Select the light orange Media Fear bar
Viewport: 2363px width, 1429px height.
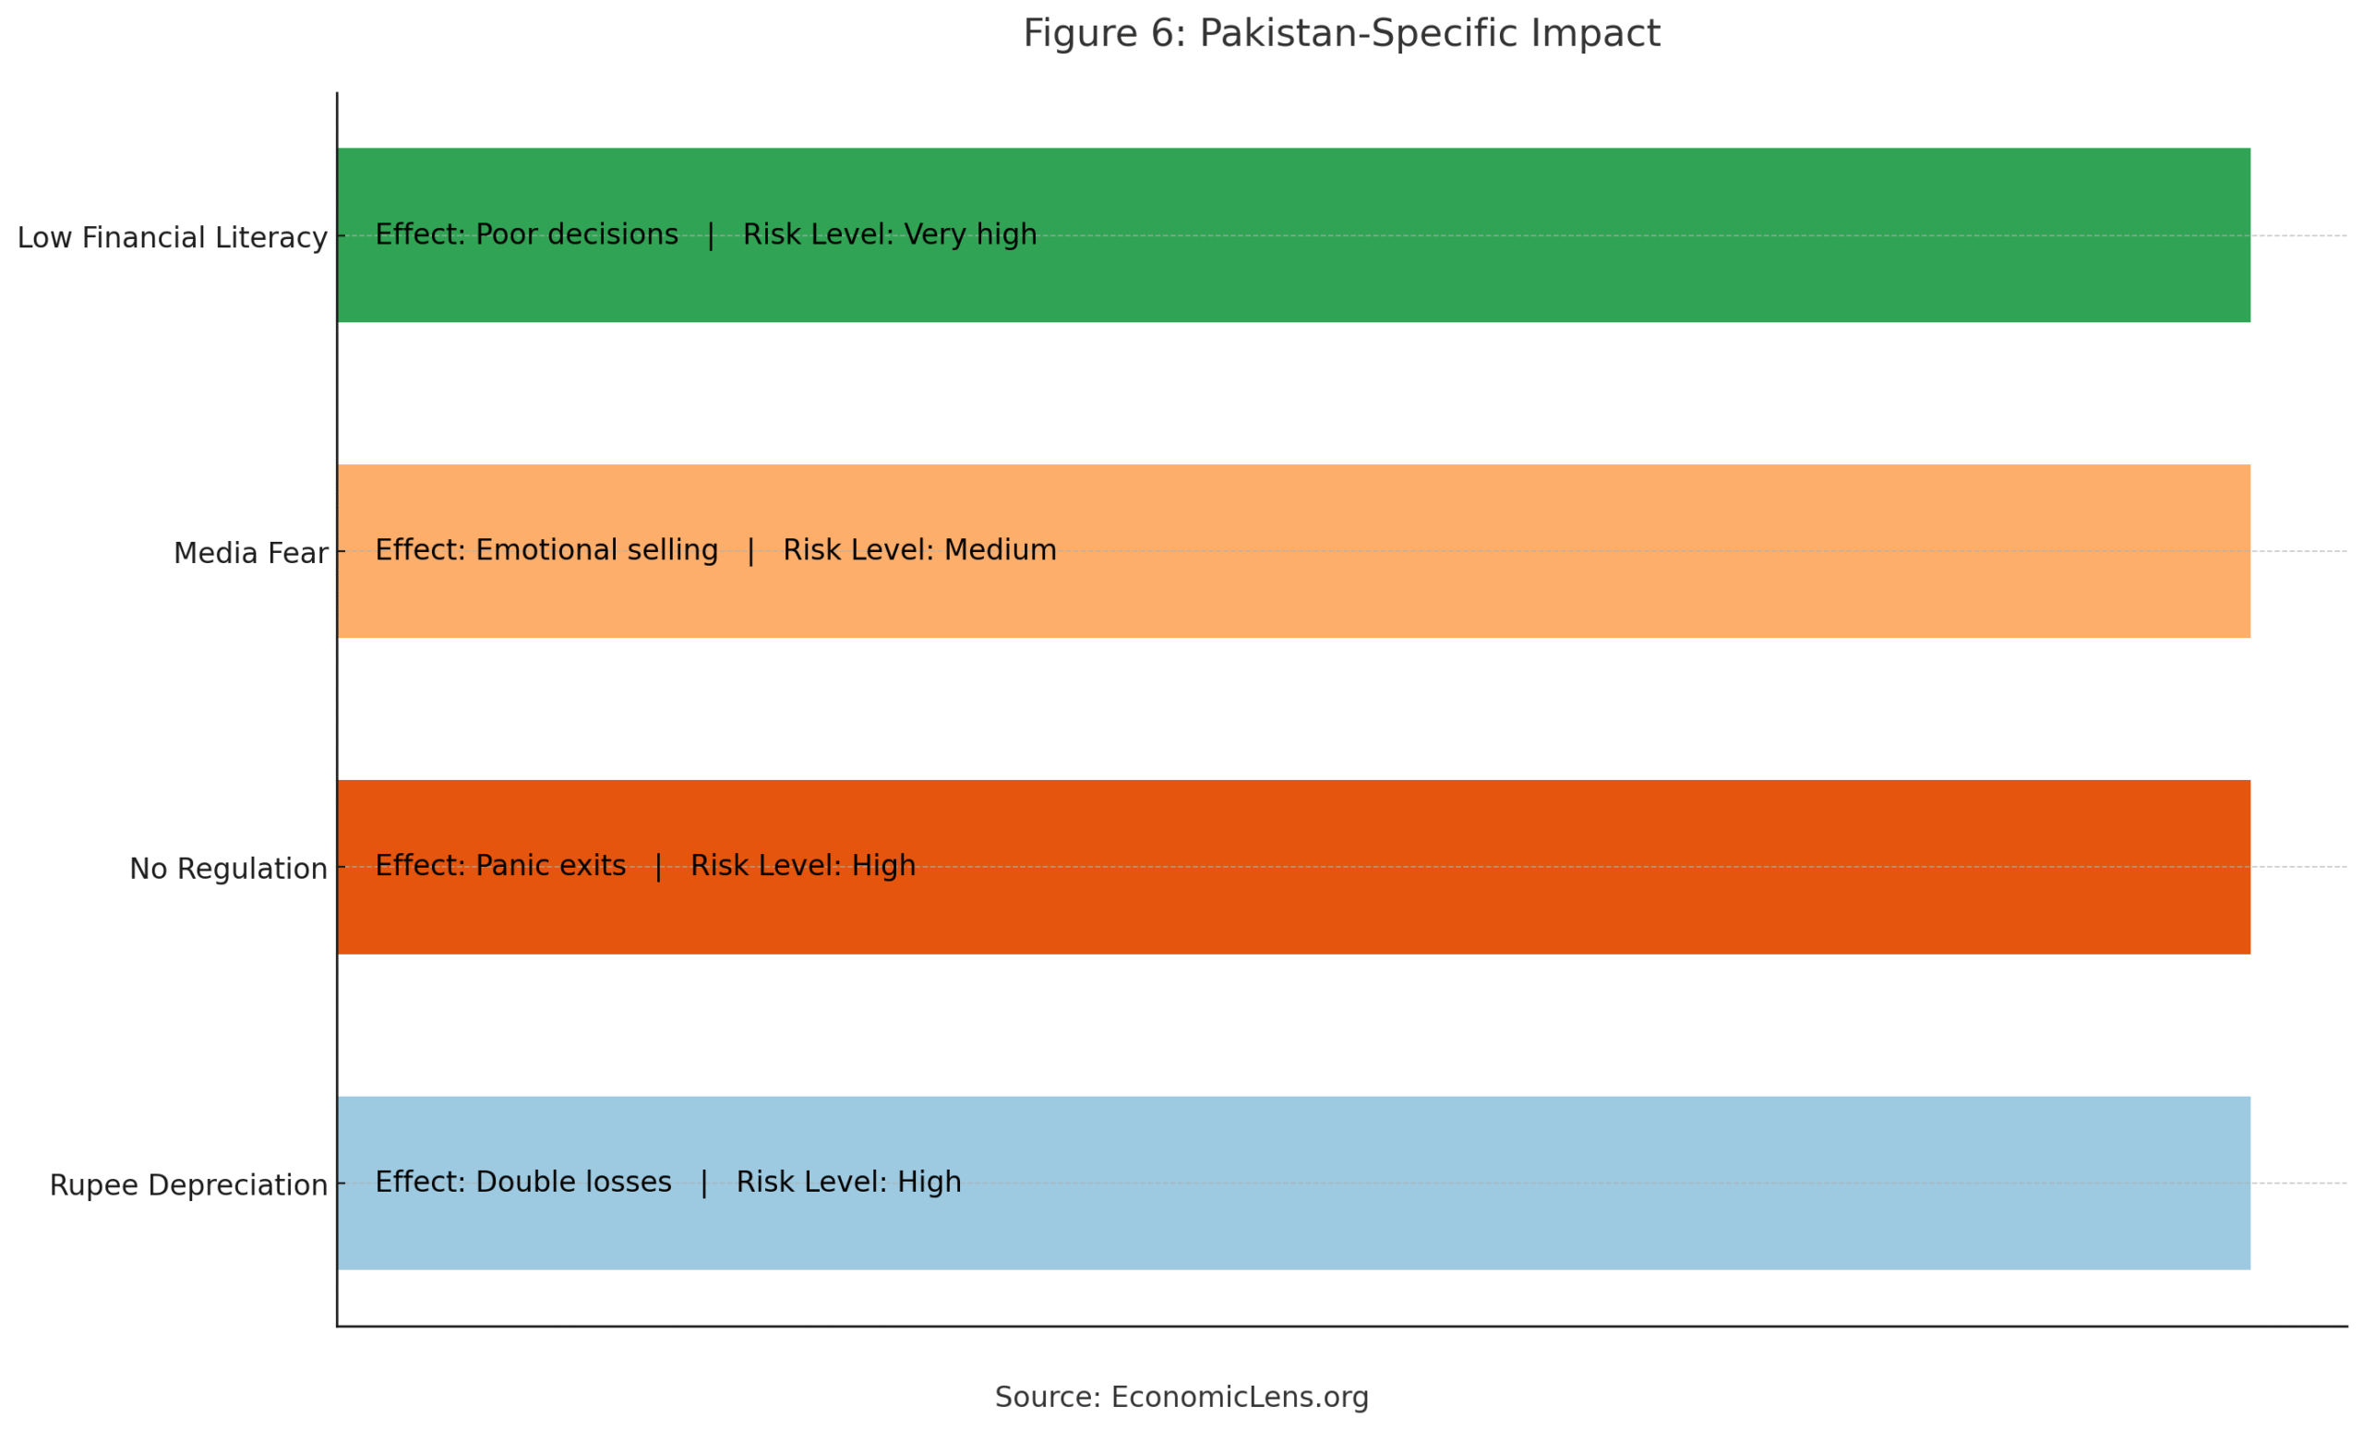point(1534,594)
